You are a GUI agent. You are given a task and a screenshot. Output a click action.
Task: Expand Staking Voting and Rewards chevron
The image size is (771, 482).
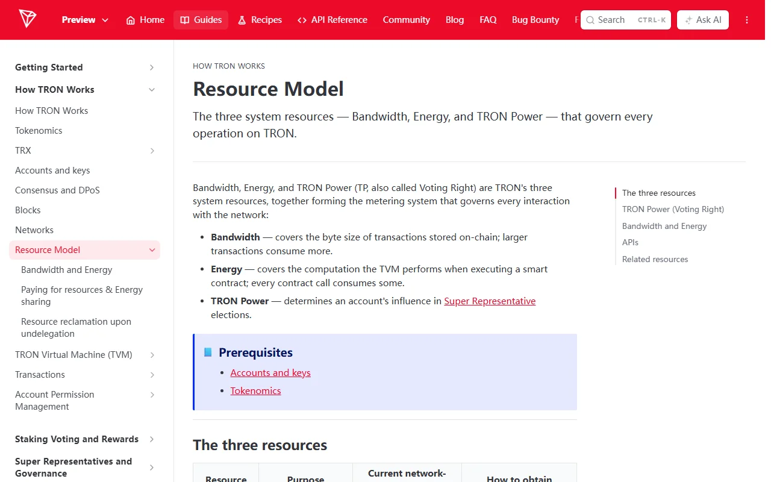click(152, 439)
